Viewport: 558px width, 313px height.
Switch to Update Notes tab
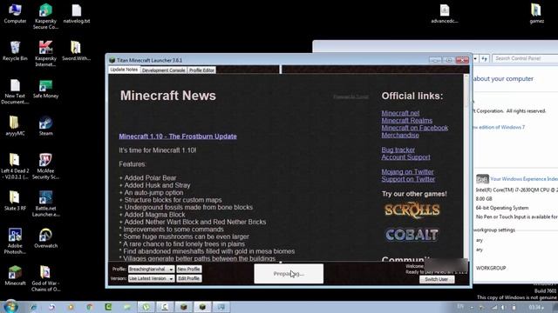[x=124, y=70]
